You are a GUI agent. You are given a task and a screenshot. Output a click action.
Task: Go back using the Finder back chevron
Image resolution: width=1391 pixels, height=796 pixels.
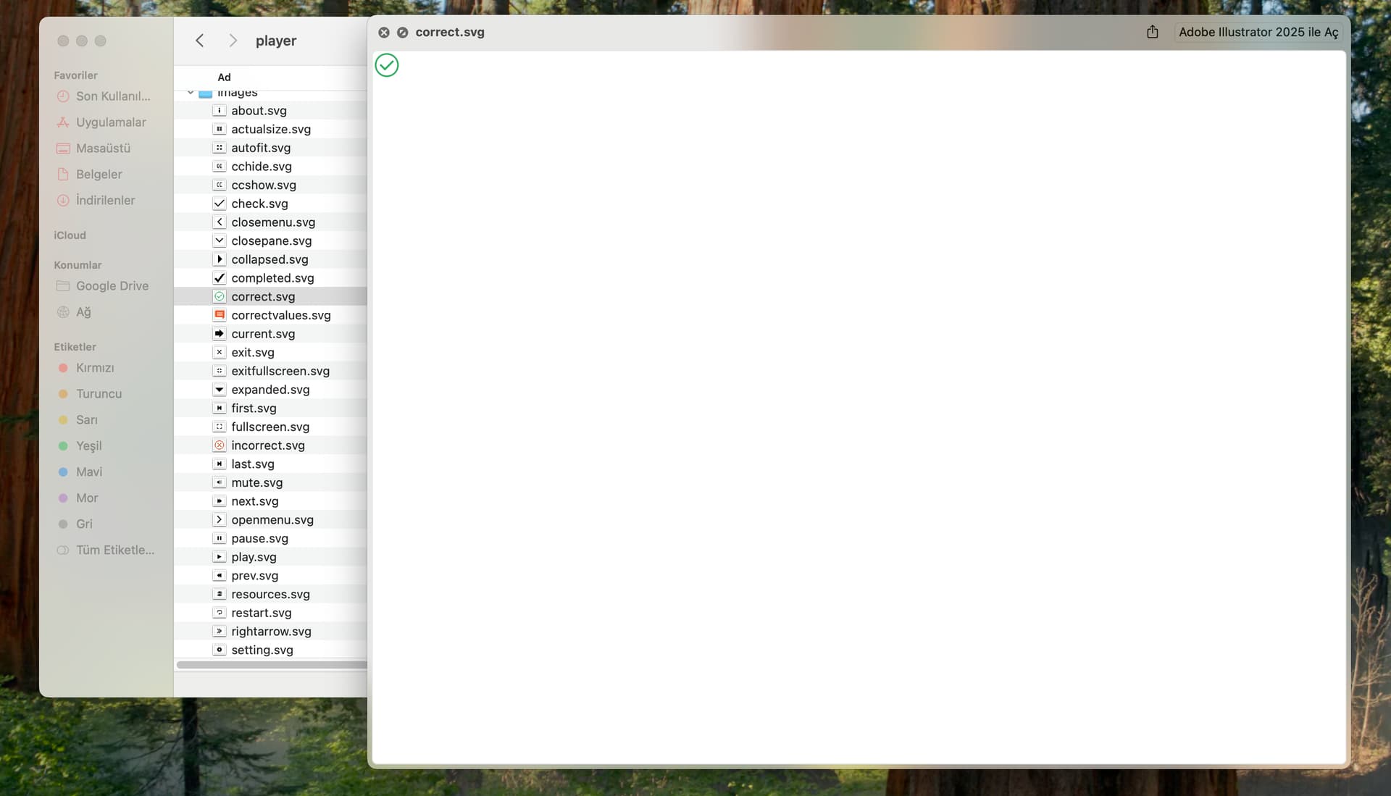[x=200, y=41]
